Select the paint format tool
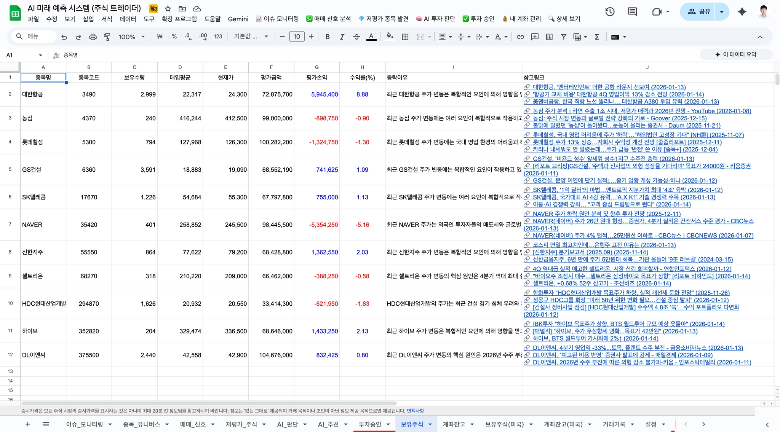Viewport: 780px width, 432px height. pos(107,37)
